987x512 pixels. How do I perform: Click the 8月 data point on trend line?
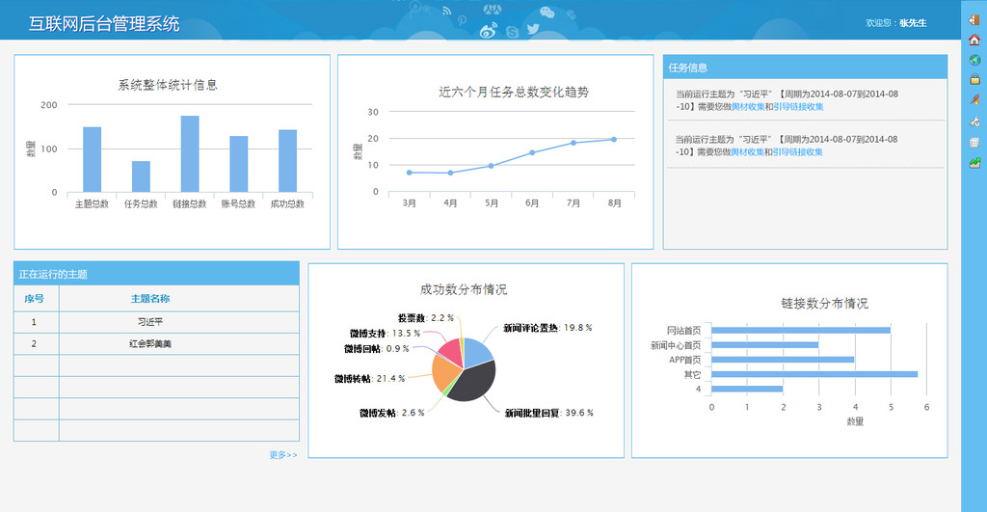pyautogui.click(x=614, y=140)
